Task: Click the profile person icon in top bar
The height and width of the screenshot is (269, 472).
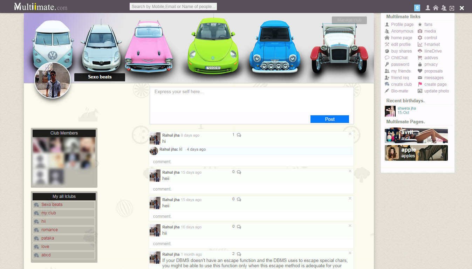Action: [427, 8]
